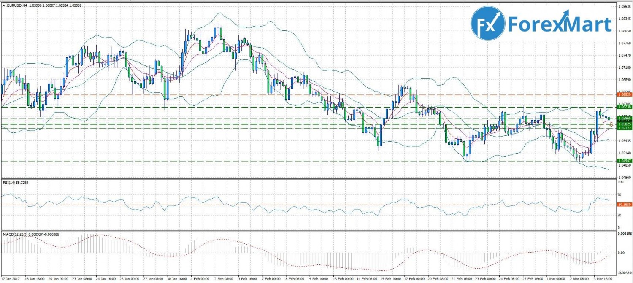This screenshot has height=283, width=633.
Task: Click the 0.003196 MACD scale value
Action: click(624, 233)
